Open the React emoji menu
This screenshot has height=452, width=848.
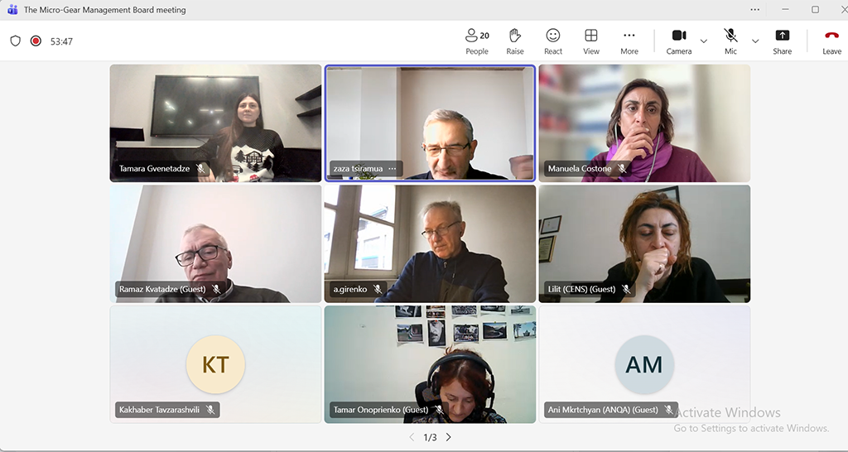[x=553, y=41]
